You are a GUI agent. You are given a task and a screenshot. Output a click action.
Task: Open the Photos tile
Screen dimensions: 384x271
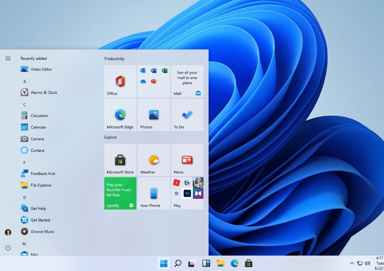[x=154, y=115]
